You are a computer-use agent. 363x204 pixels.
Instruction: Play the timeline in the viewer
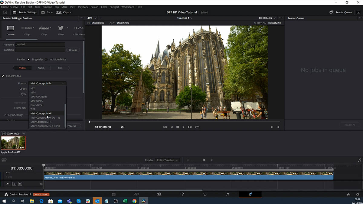(183, 127)
